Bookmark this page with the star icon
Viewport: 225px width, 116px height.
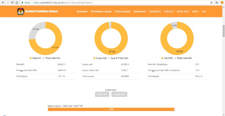tap(211, 3)
